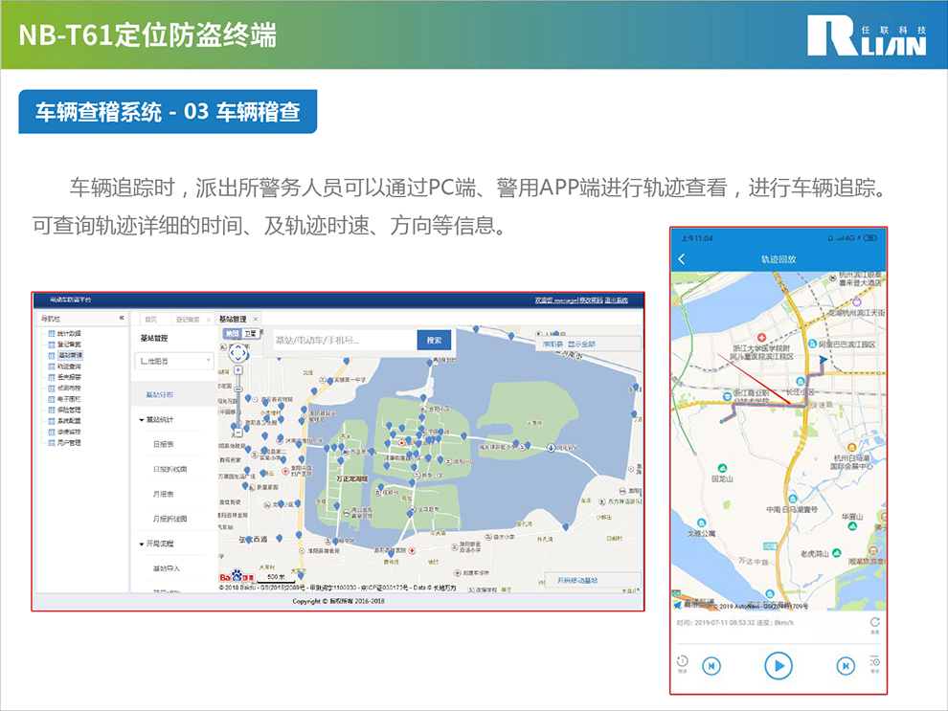
Task: Tap the slow speed clock icon
Action: click(x=683, y=662)
